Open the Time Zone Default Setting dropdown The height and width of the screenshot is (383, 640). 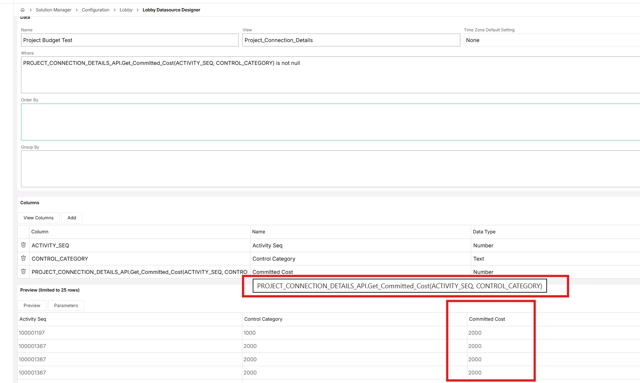click(x=552, y=40)
